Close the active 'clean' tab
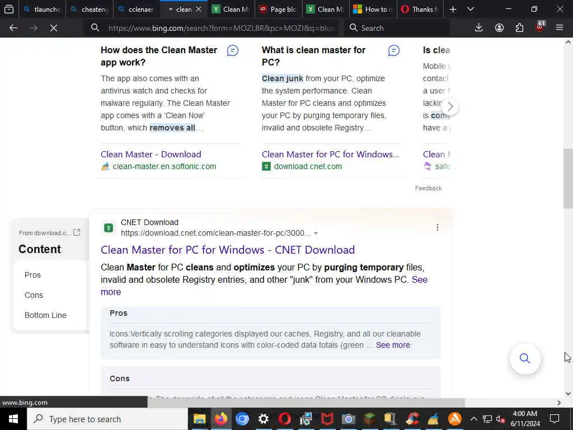This screenshot has width=573, height=430. point(199,9)
